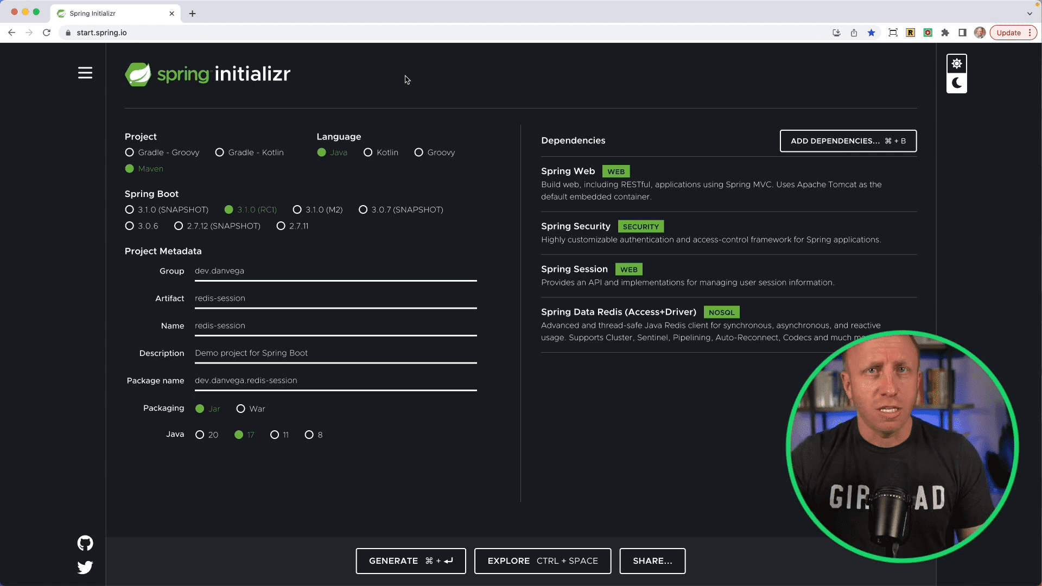Click Add Dependencies button
The image size is (1042, 586).
coord(848,141)
